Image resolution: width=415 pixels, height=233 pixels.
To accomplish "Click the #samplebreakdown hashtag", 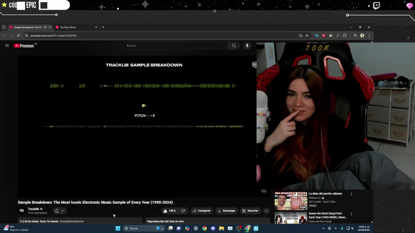I will click(x=72, y=221).
